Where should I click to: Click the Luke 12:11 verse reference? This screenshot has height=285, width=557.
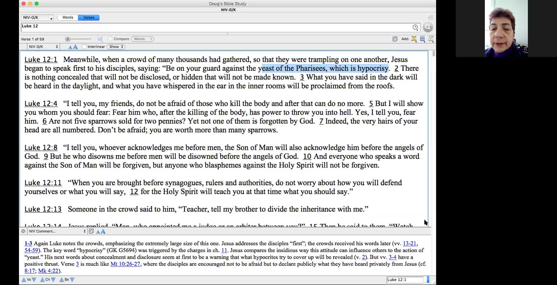pos(43,183)
